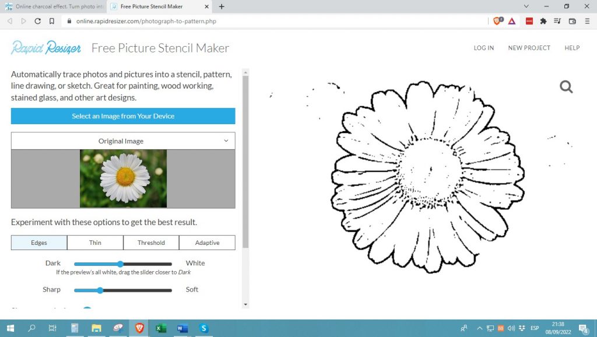597x337 pixels.
Task: Click the browser extensions puzzle icon
Action: coord(543,21)
